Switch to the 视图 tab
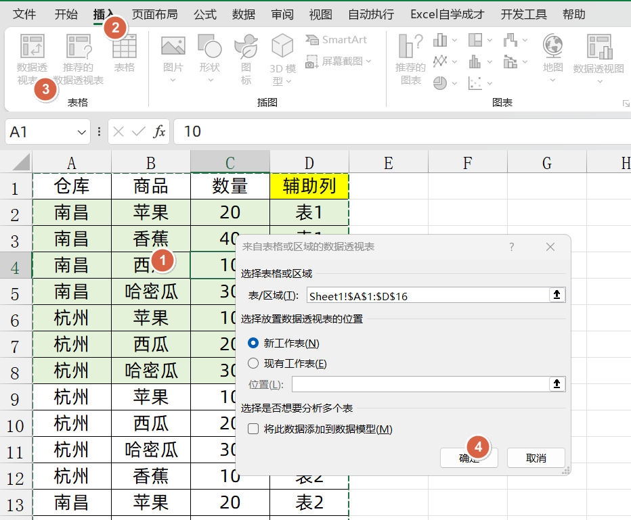The width and height of the screenshot is (631, 520). 321,14
